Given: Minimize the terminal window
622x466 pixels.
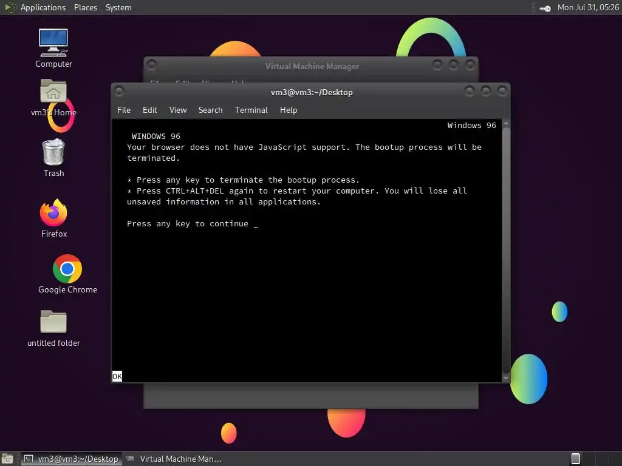Looking at the screenshot, I should 470,92.
